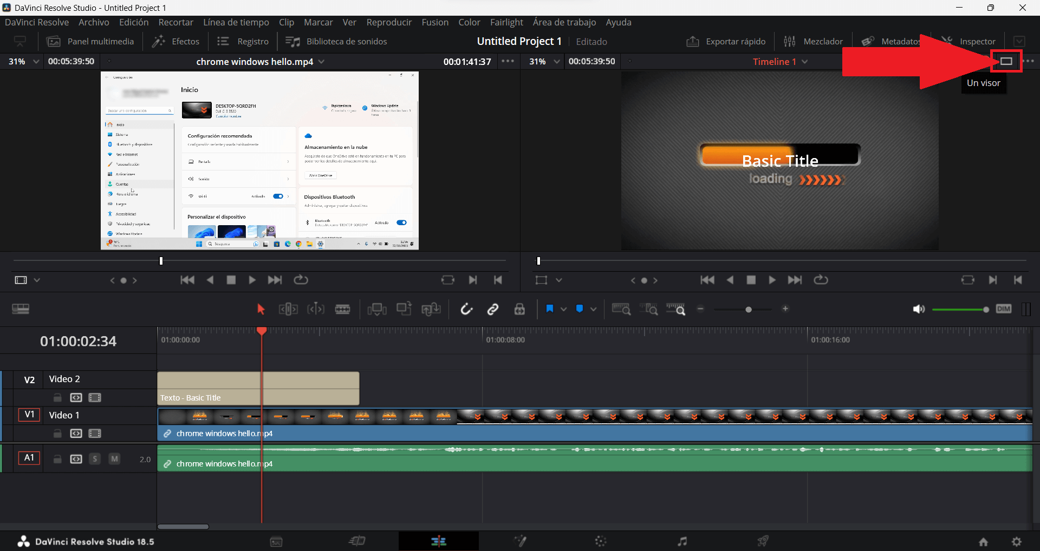The width and height of the screenshot is (1040, 551).
Task: Open the Efectos library panel
Action: pos(175,41)
